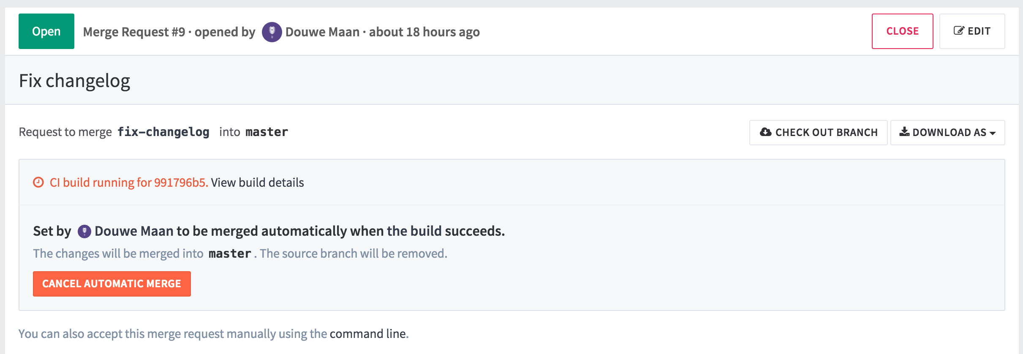Open the fix-changelog source branch

pos(163,132)
